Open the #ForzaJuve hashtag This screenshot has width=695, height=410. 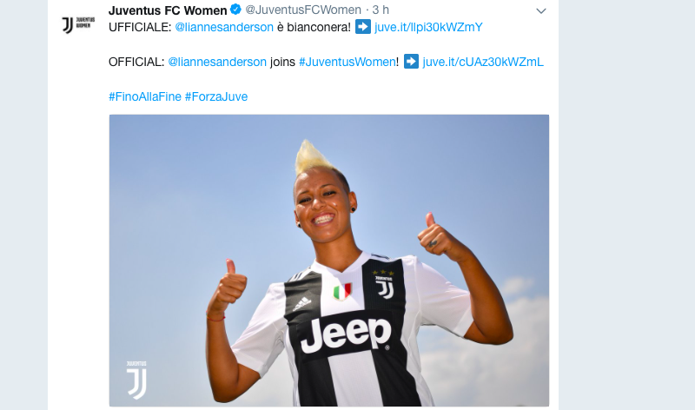click(x=216, y=96)
